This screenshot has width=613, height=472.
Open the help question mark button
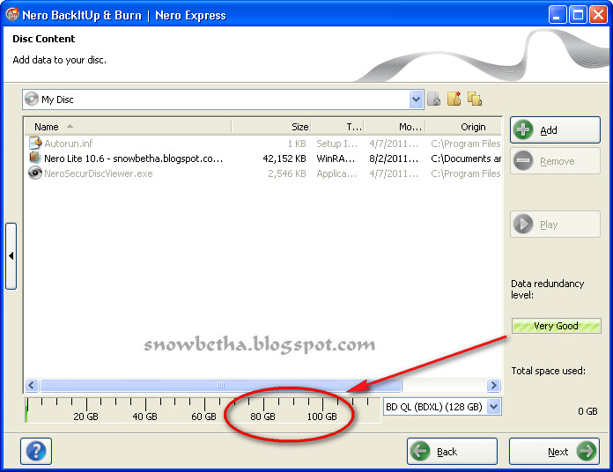[36, 451]
